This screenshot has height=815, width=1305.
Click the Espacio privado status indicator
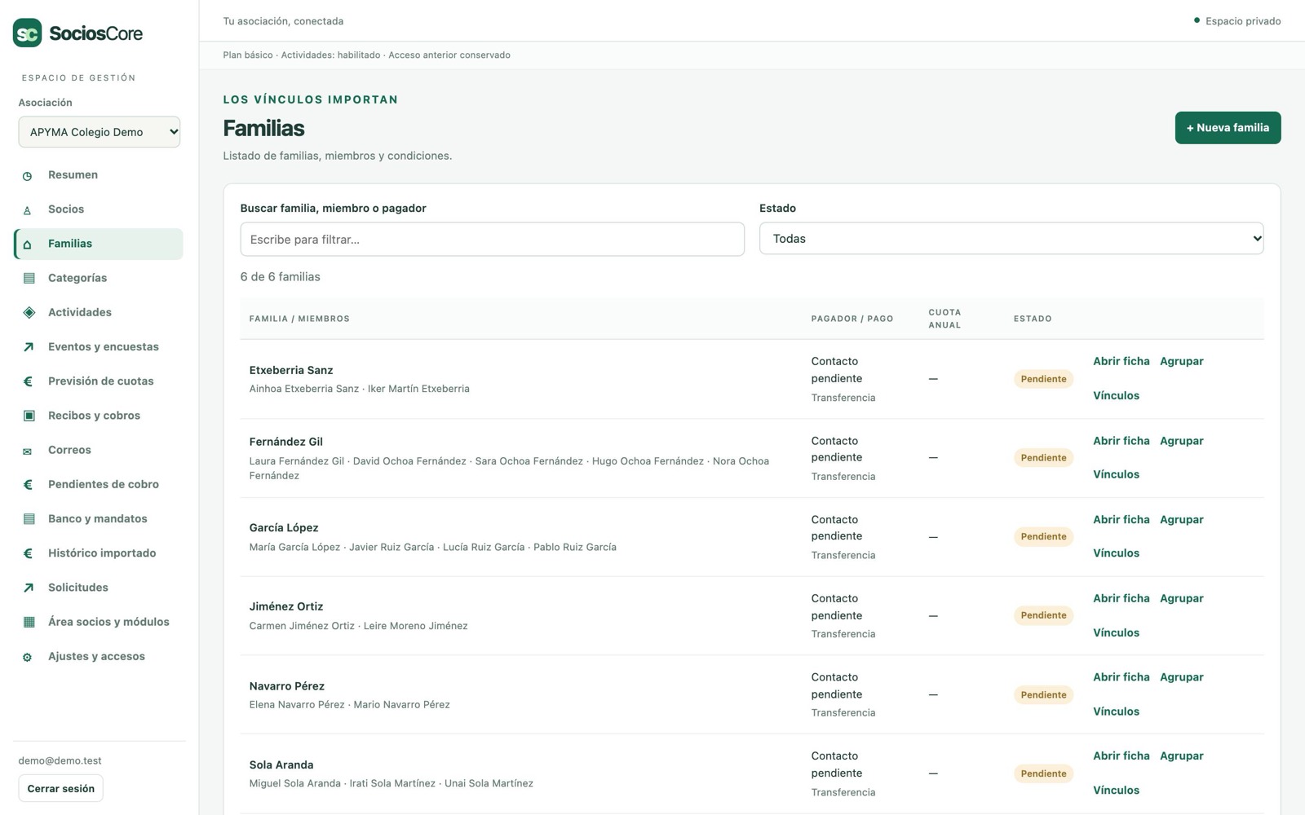[1237, 21]
